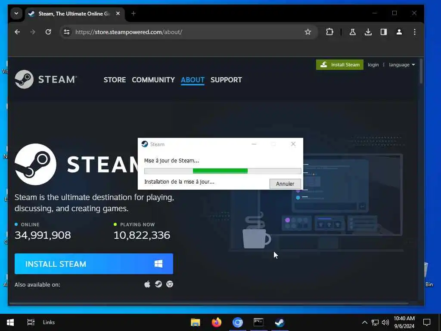441x331 pixels.
Task: Open site information icon in address bar
Action: coord(67,32)
